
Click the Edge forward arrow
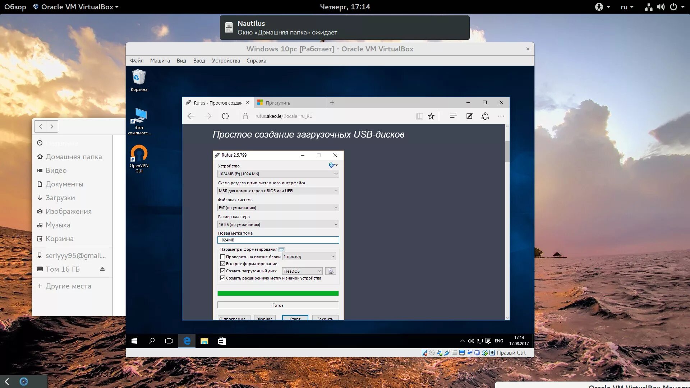[208, 116]
